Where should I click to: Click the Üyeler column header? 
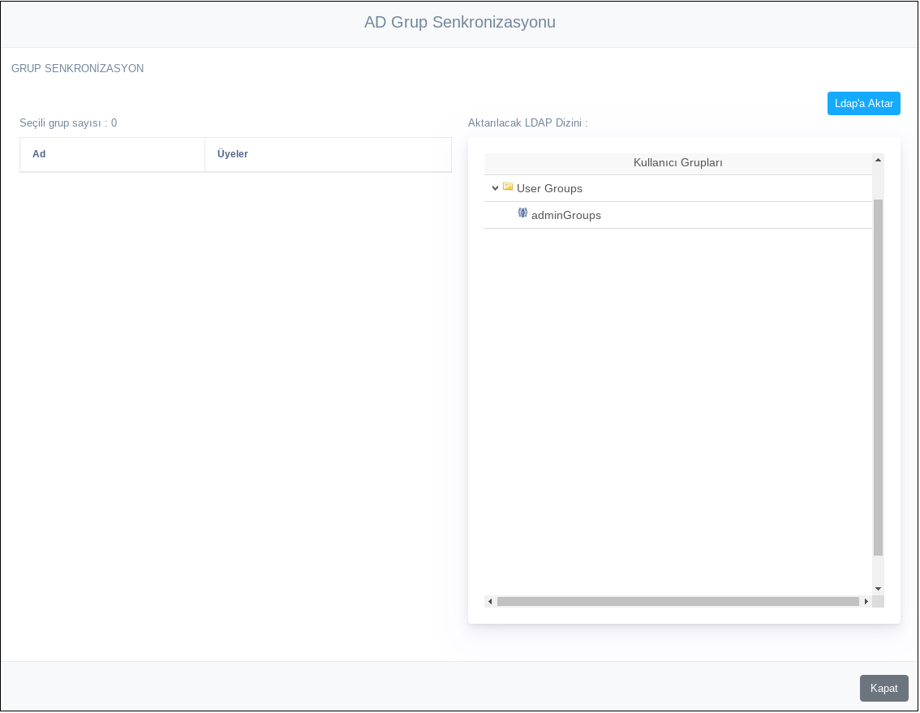click(233, 154)
